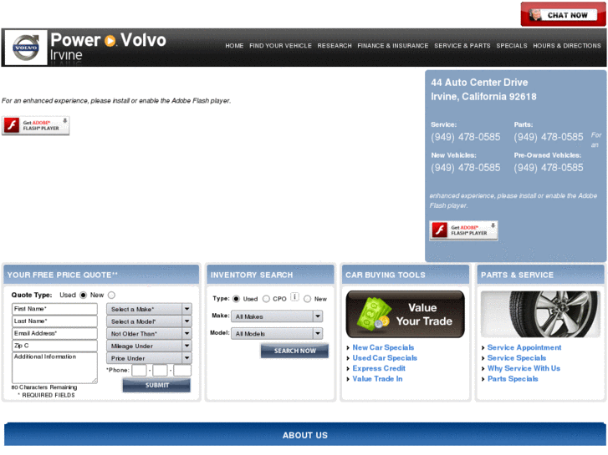Click the Pre-Owned Vehicles phone number
Viewport: 608px width, 455px height.
549,168
